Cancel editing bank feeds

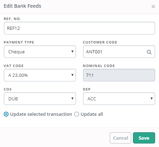coord(120,138)
